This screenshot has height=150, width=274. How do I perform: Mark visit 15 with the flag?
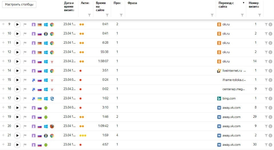click(x=25, y=80)
